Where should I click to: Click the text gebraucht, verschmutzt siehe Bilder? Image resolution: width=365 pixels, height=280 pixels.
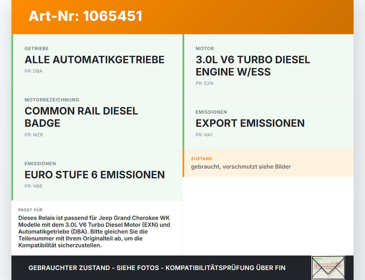pyautogui.click(x=241, y=167)
